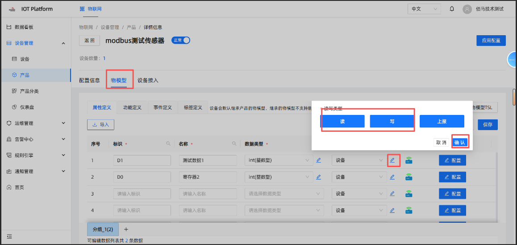Expand the 运维管理 sidebar menu
Image resolution: width=517 pixels, height=245 pixels.
coord(36,123)
